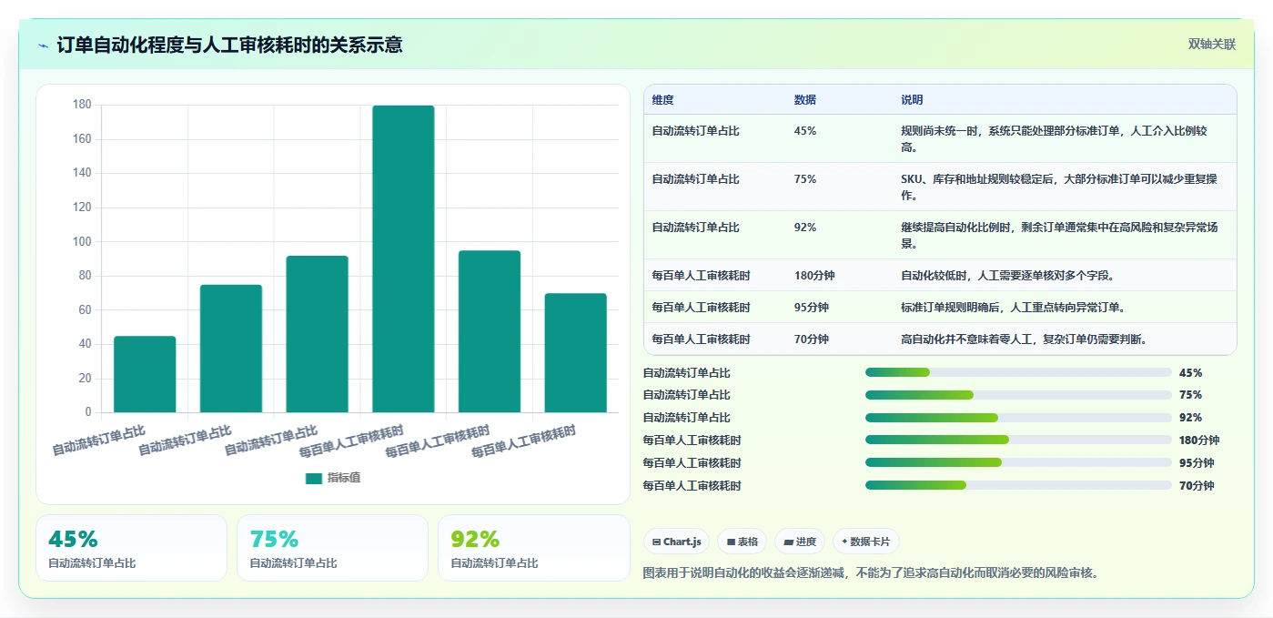Click the progress bar labeled 70分钟
The height and width of the screenshot is (618, 1273).
click(1018, 485)
